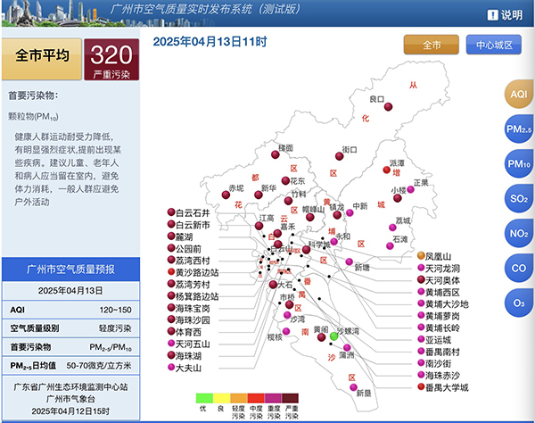This screenshot has height=423, width=535.
Task: Click the 良口 station marker on map
Action: pos(389,108)
